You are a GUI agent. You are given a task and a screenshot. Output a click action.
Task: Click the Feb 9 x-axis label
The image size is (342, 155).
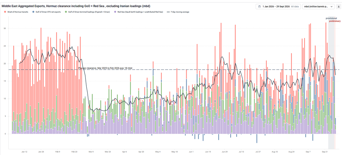point(58,152)
